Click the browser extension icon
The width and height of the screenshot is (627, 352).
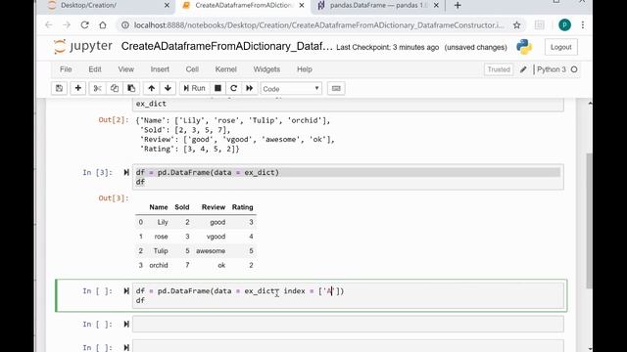539,25
